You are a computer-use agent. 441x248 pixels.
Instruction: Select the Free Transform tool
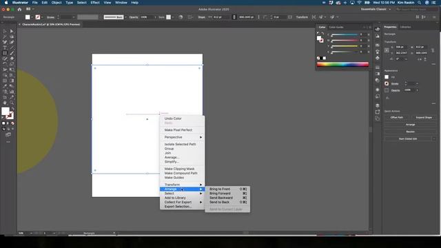pyautogui.click(x=12, y=70)
